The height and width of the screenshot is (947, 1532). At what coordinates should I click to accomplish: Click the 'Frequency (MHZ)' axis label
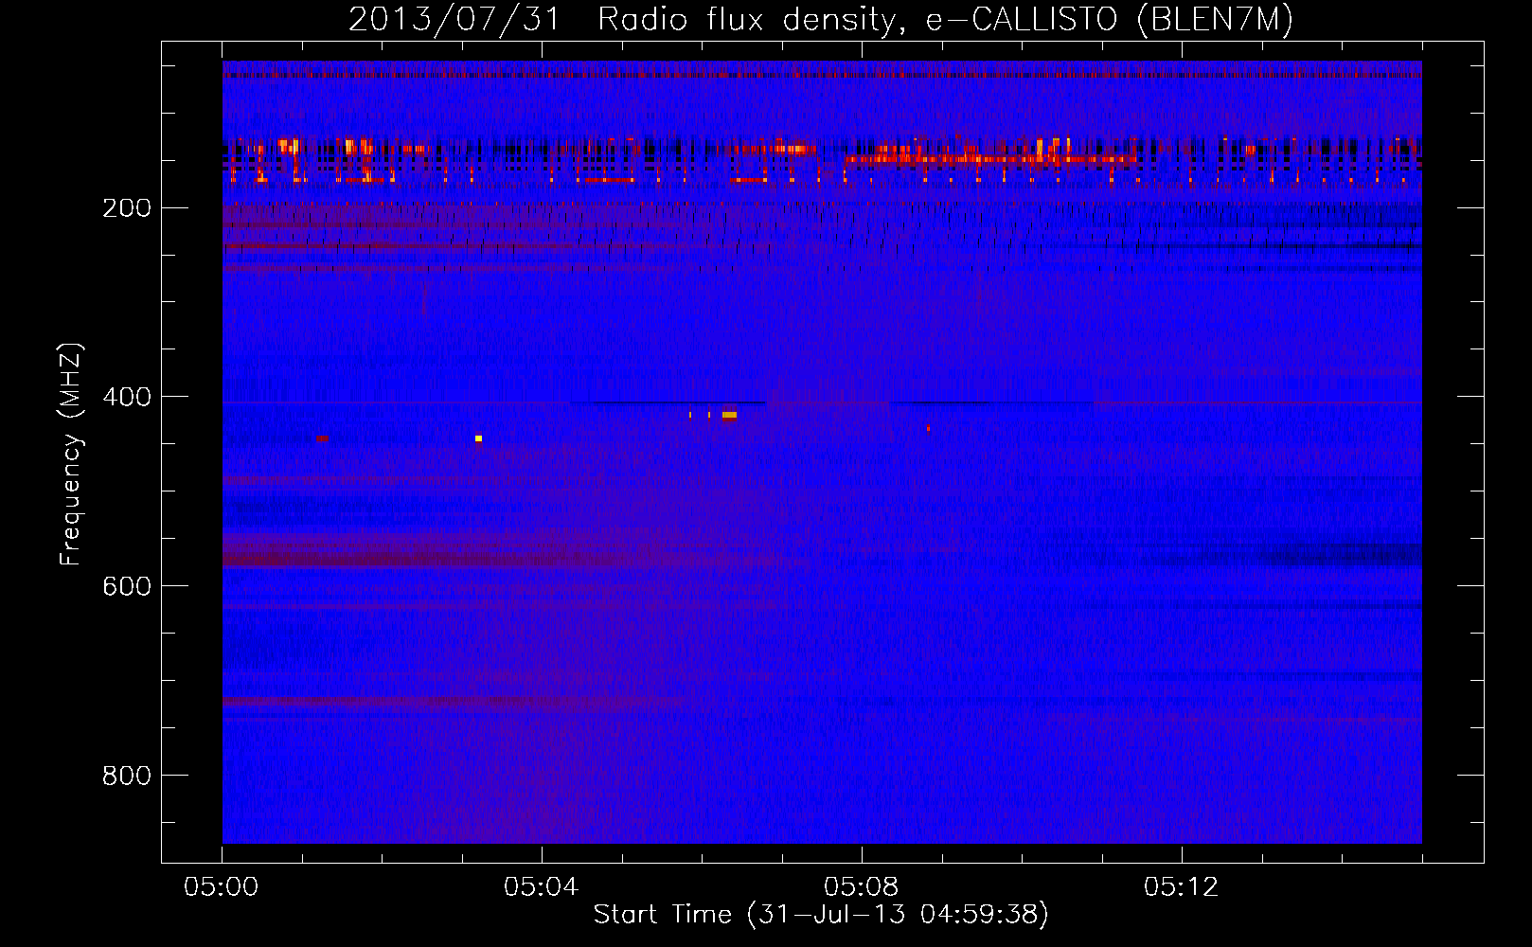(71, 454)
